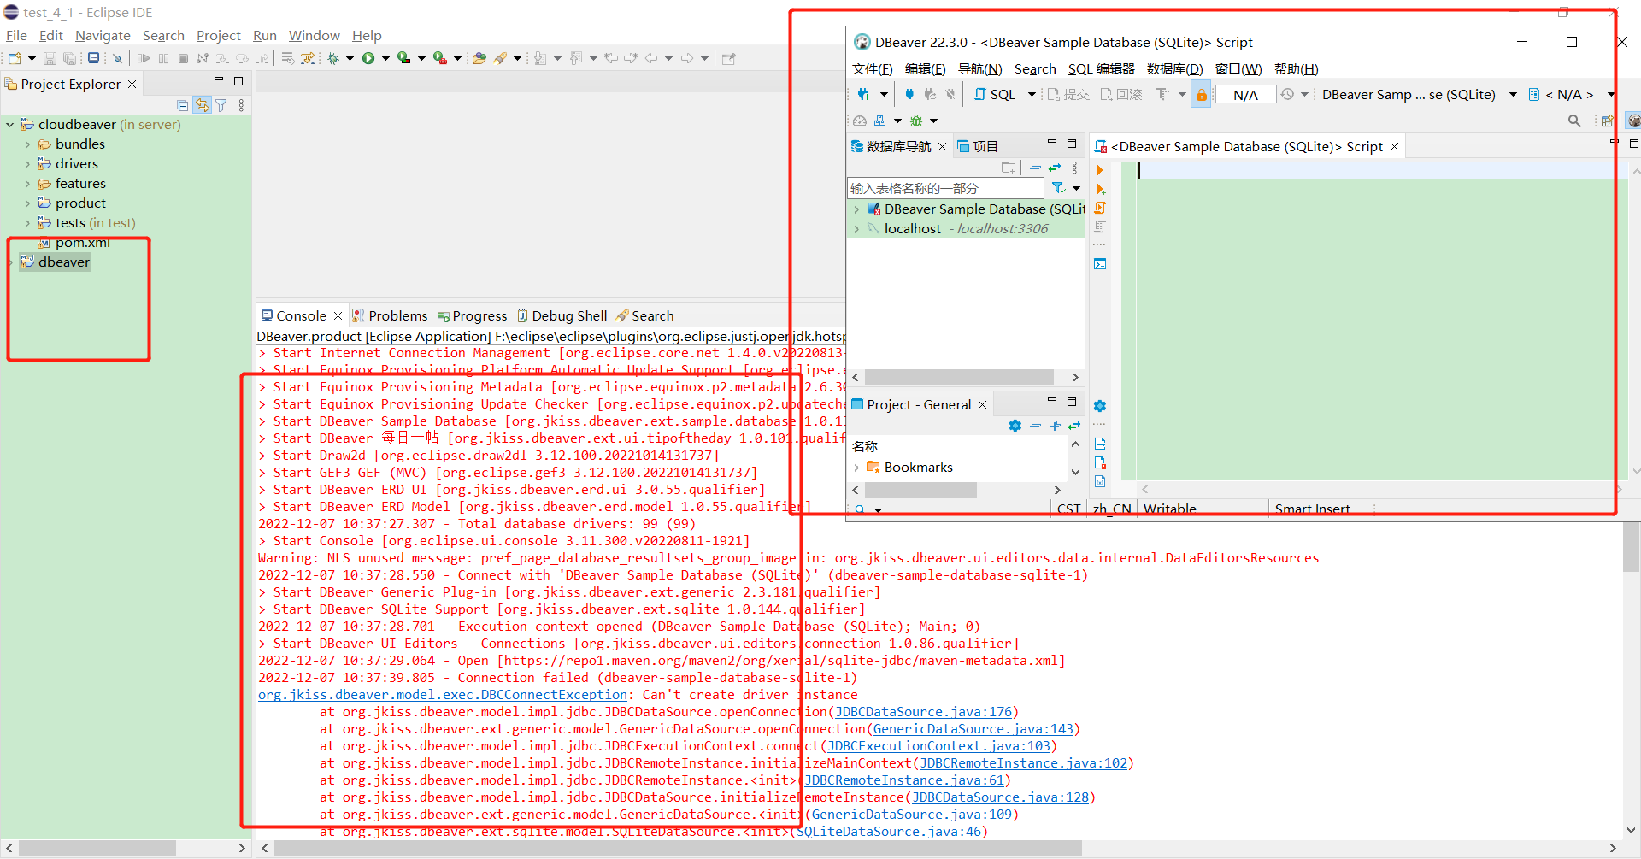The height and width of the screenshot is (859, 1641).
Task: Create a new database connection (plug icon)
Action: (866, 94)
